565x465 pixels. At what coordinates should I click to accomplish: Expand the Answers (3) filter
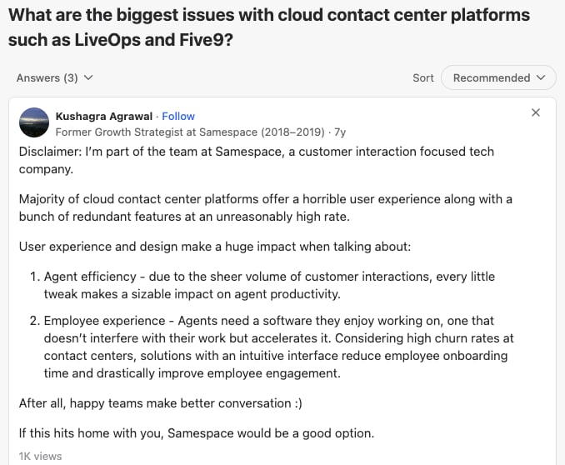[x=54, y=77]
